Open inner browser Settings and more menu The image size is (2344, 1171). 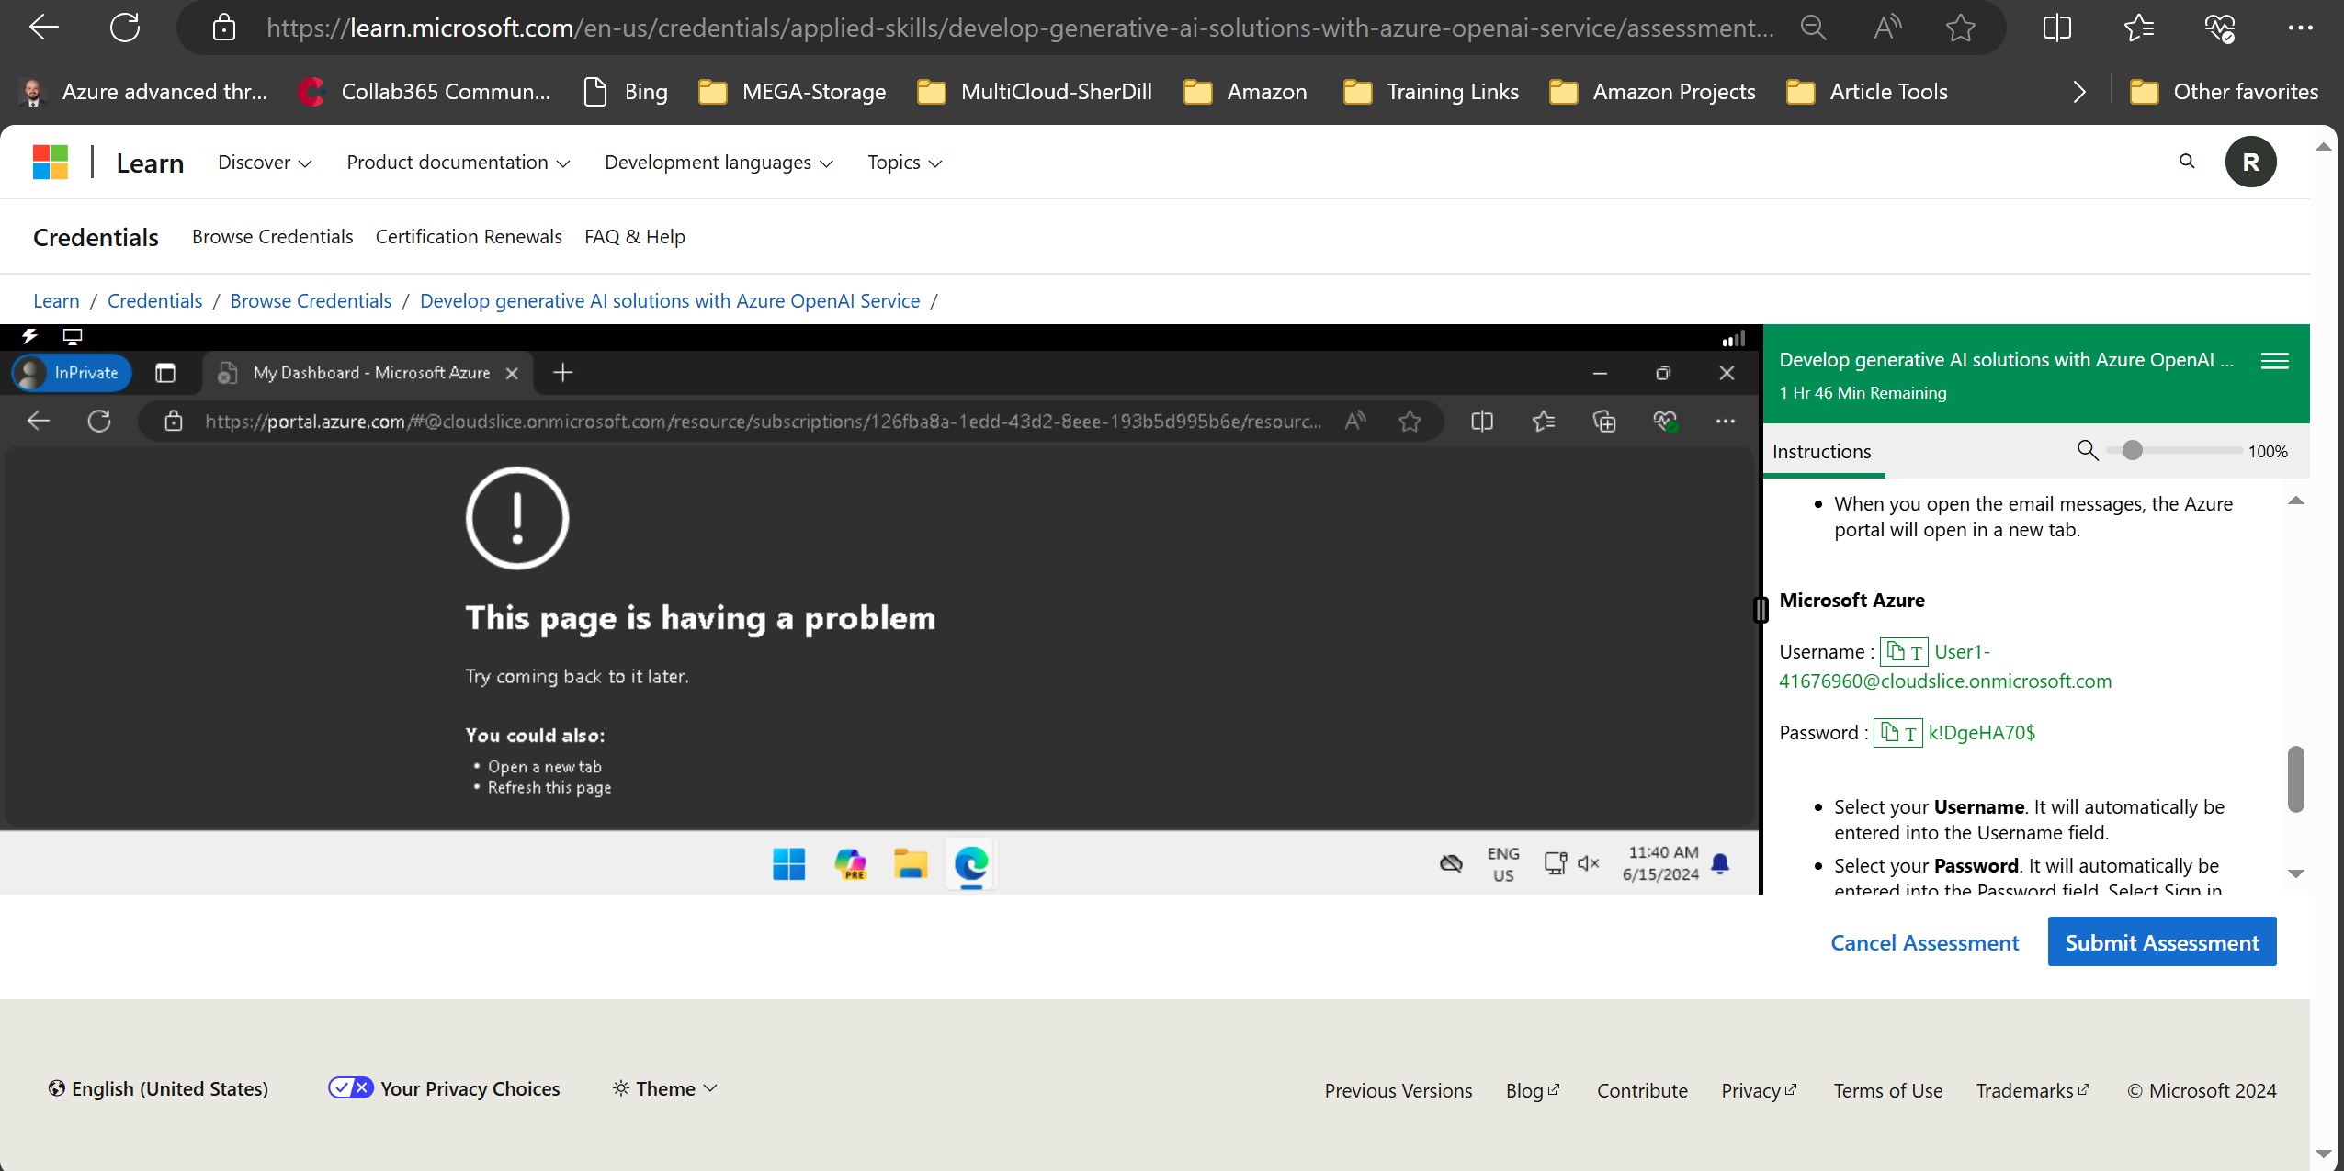coord(1725,422)
